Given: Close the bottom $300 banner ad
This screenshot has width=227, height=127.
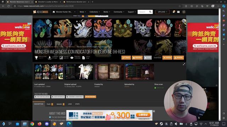Looking at the screenshot, I should click(154, 111).
